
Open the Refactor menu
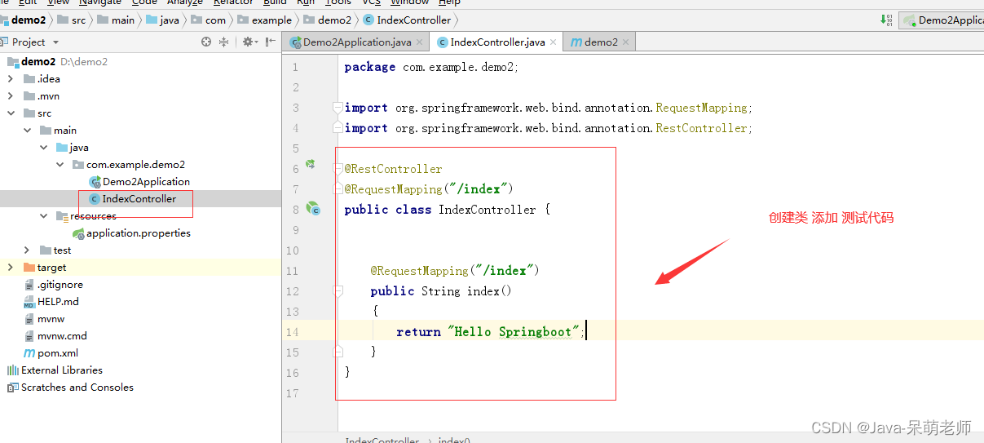pos(233,2)
